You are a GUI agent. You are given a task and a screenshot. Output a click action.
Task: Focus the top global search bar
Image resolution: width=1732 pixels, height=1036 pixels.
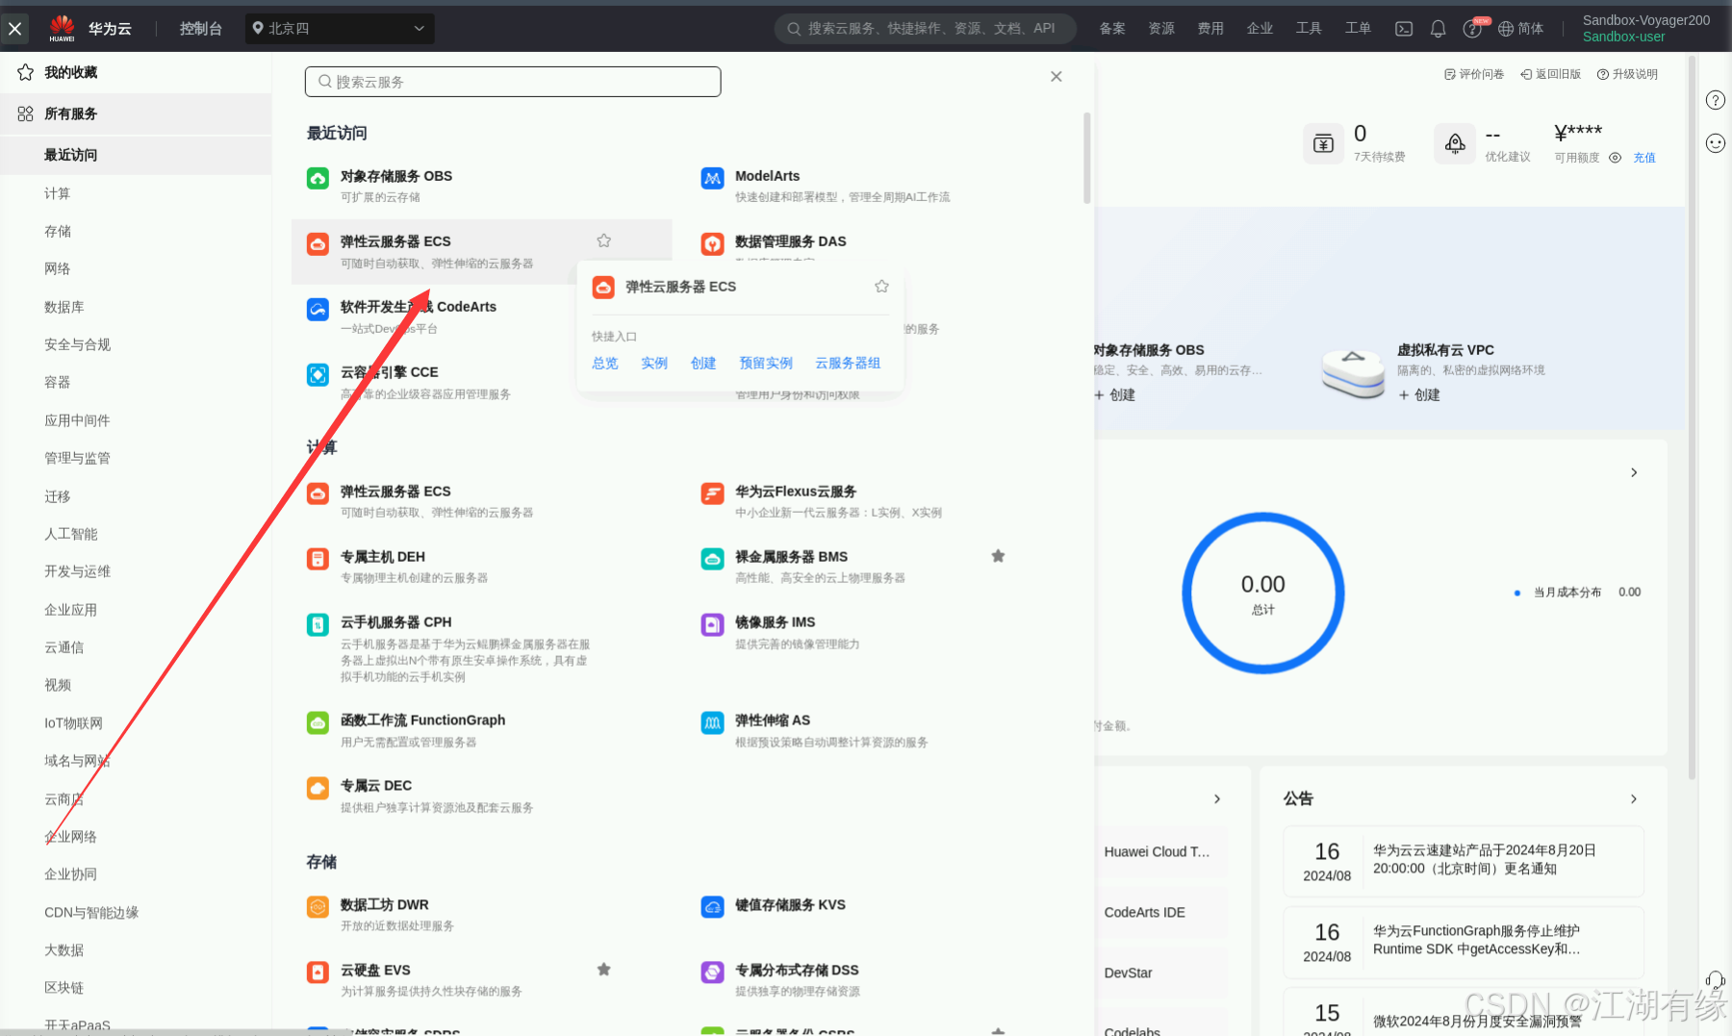[926, 29]
